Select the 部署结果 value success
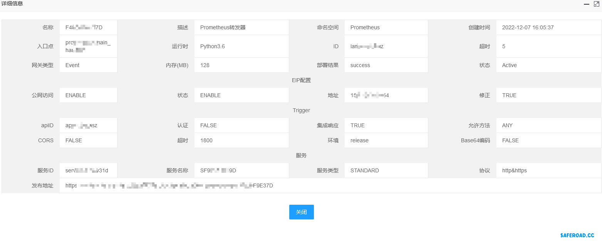This screenshot has height=246, width=602. coord(360,65)
